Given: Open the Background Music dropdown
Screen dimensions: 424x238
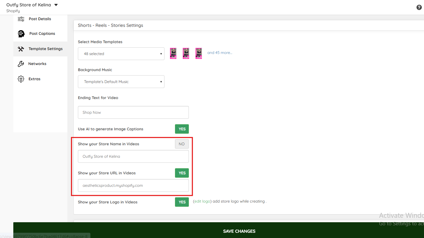Looking at the screenshot, I should point(121,82).
